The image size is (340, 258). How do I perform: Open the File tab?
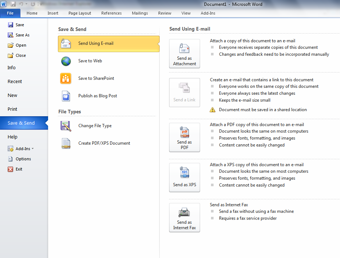click(x=10, y=13)
